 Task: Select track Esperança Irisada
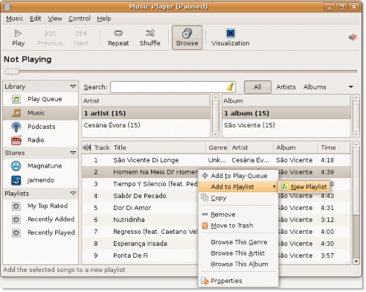click(x=140, y=244)
